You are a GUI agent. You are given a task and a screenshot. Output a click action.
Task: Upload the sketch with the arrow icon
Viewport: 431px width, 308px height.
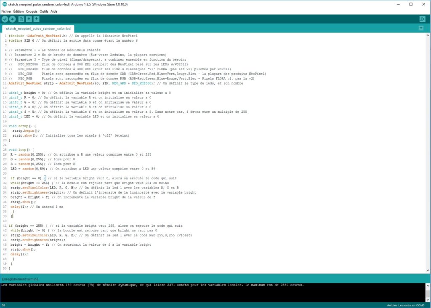[x=12, y=19]
